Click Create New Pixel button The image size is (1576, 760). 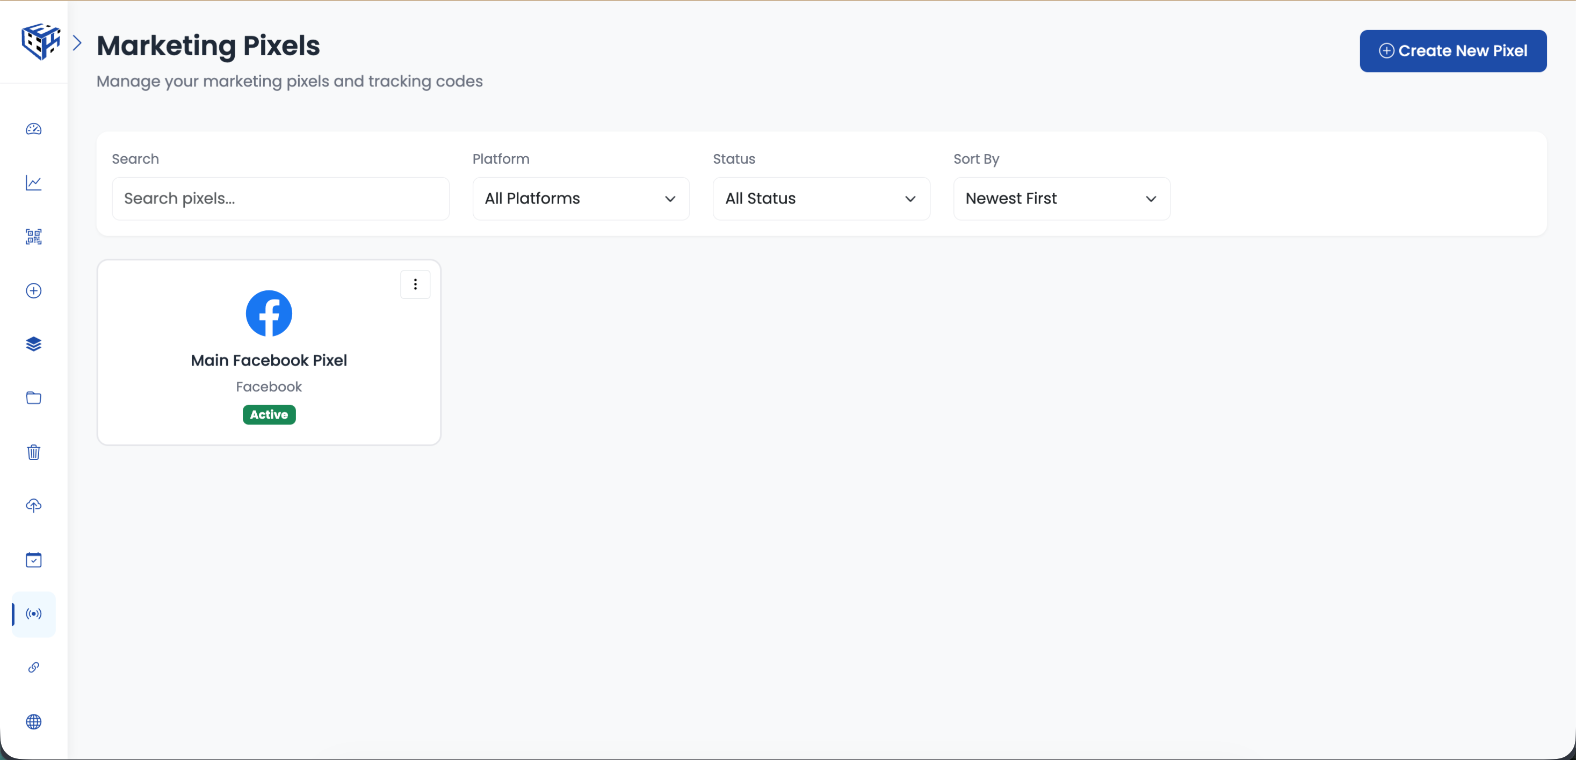(1453, 51)
